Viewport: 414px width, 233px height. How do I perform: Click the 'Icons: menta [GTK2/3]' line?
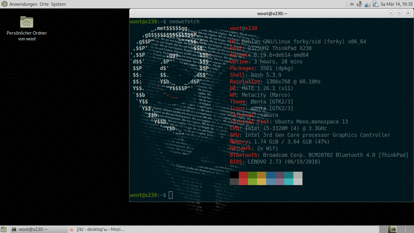click(x=262, y=108)
